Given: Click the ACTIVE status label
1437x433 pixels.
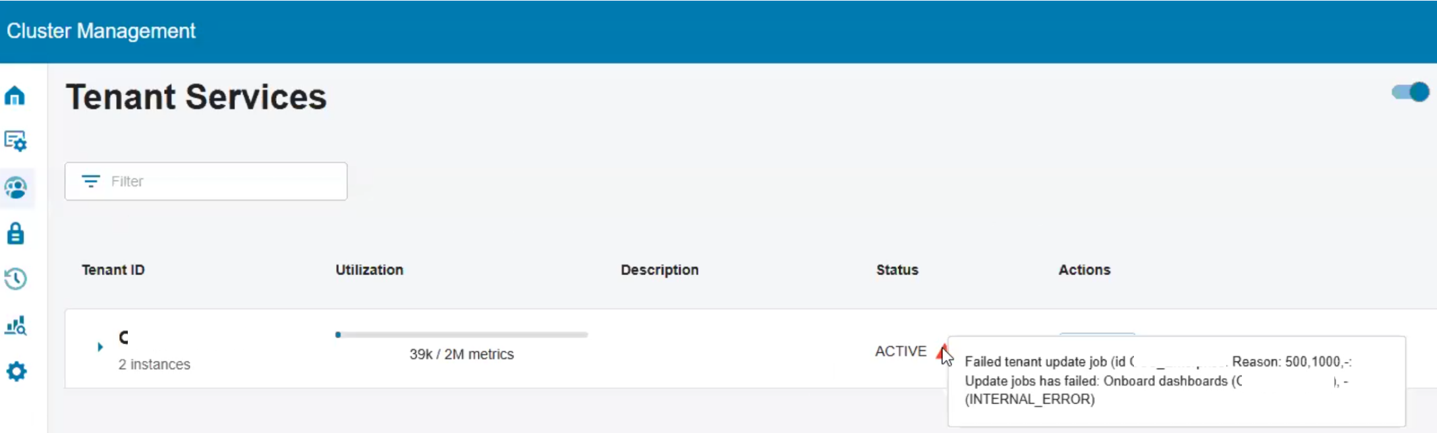Looking at the screenshot, I should [x=900, y=351].
